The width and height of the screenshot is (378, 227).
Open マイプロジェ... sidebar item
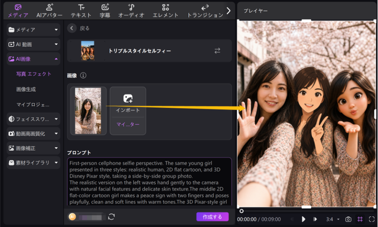coord(33,105)
